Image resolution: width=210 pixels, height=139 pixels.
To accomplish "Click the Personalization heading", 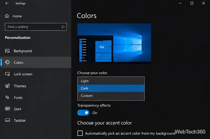I will 18,38.
